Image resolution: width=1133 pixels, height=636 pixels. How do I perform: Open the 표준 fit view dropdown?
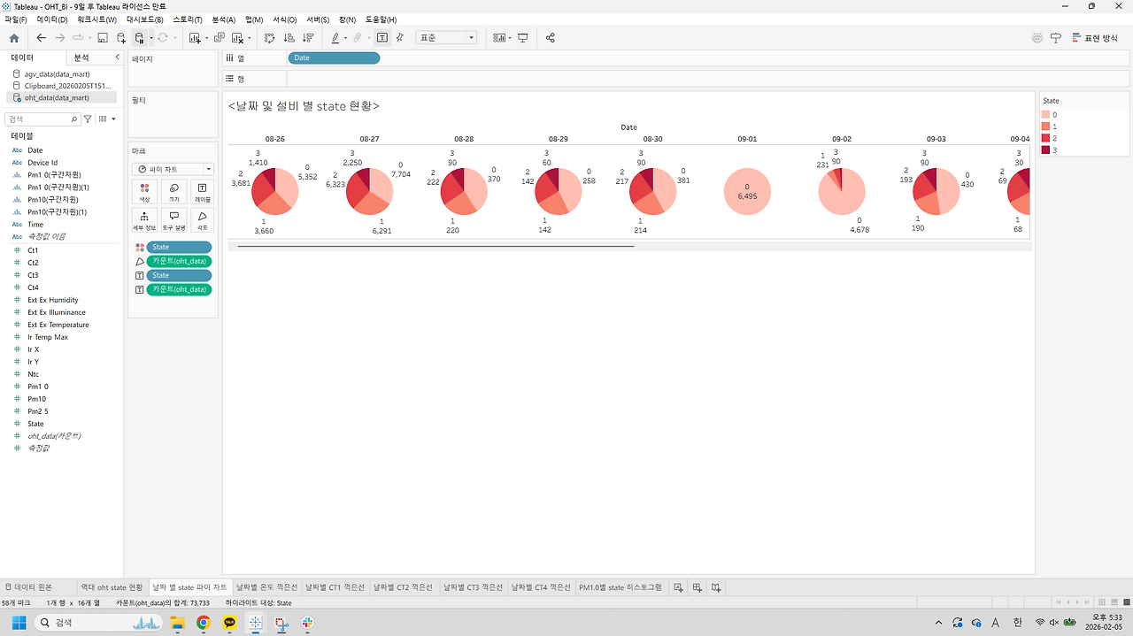(x=447, y=38)
